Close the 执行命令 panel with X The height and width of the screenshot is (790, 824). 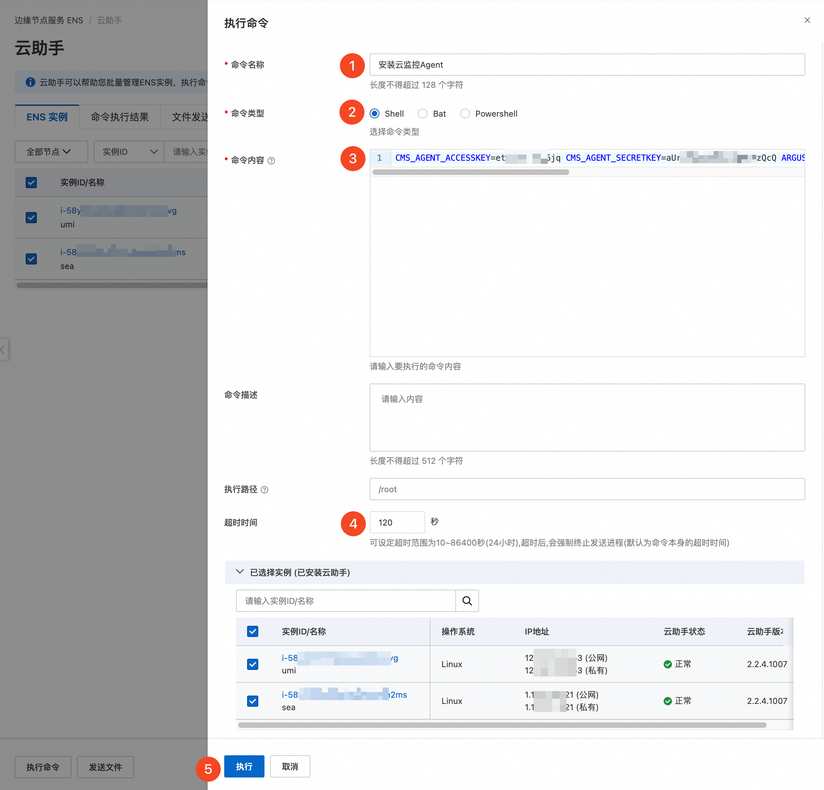tap(807, 20)
